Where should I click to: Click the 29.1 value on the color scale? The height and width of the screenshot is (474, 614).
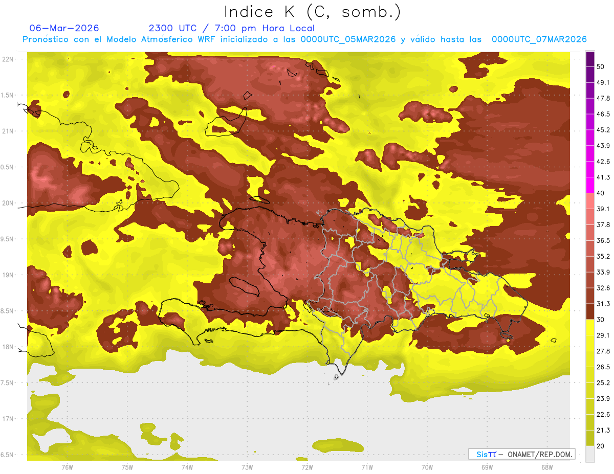tap(603, 335)
